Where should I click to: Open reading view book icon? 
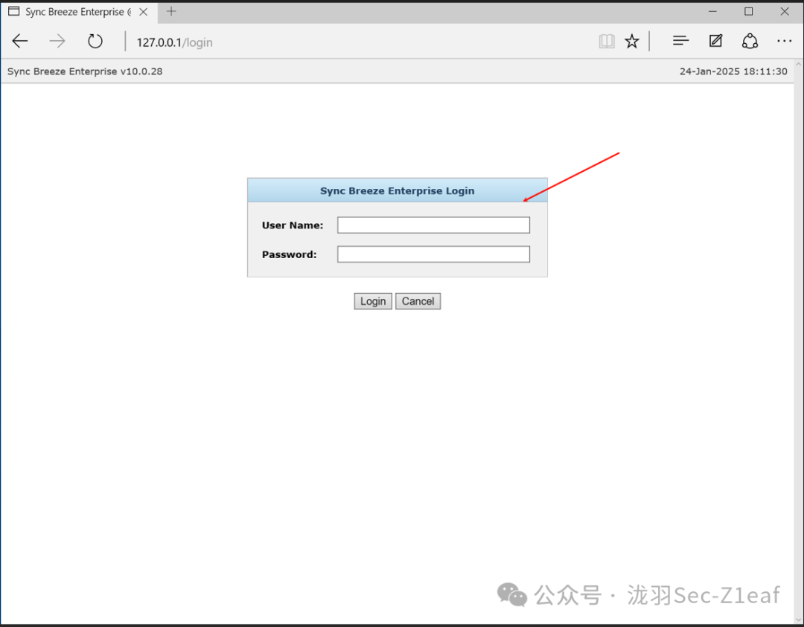(x=607, y=41)
